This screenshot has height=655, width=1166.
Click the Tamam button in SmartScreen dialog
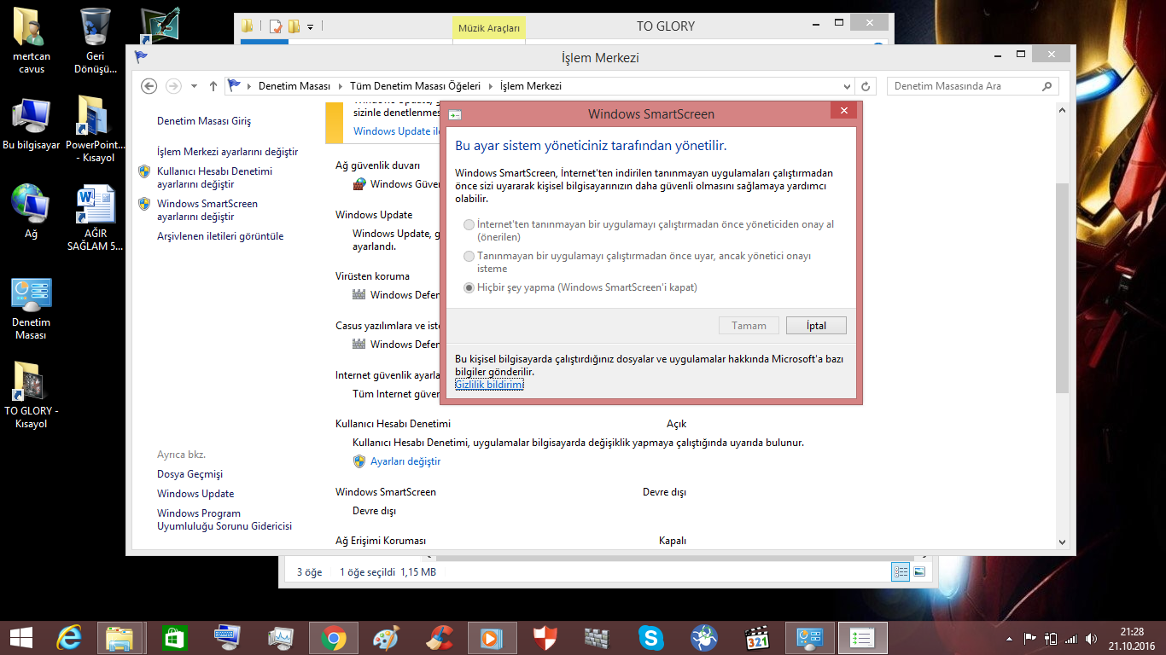click(x=749, y=325)
